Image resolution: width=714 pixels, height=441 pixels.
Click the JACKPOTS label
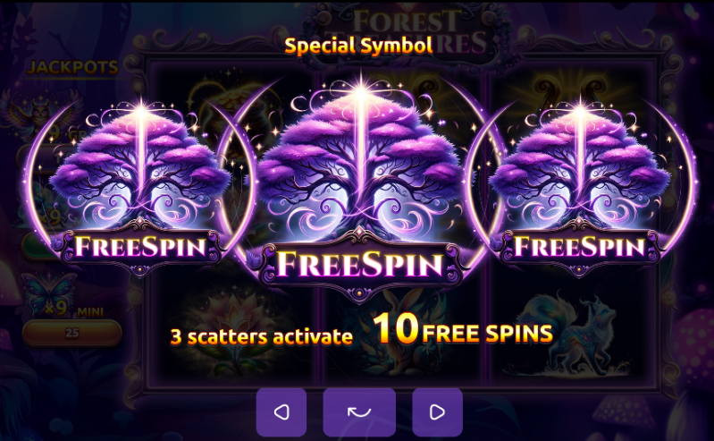point(73,67)
